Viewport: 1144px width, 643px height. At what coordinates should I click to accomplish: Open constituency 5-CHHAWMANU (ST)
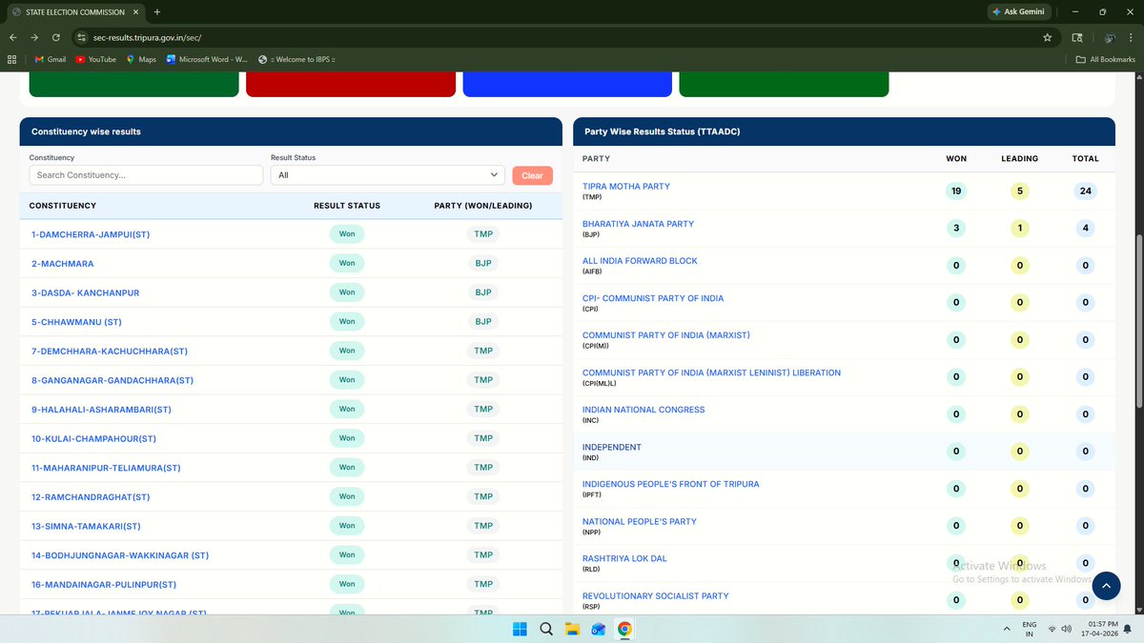tap(76, 322)
